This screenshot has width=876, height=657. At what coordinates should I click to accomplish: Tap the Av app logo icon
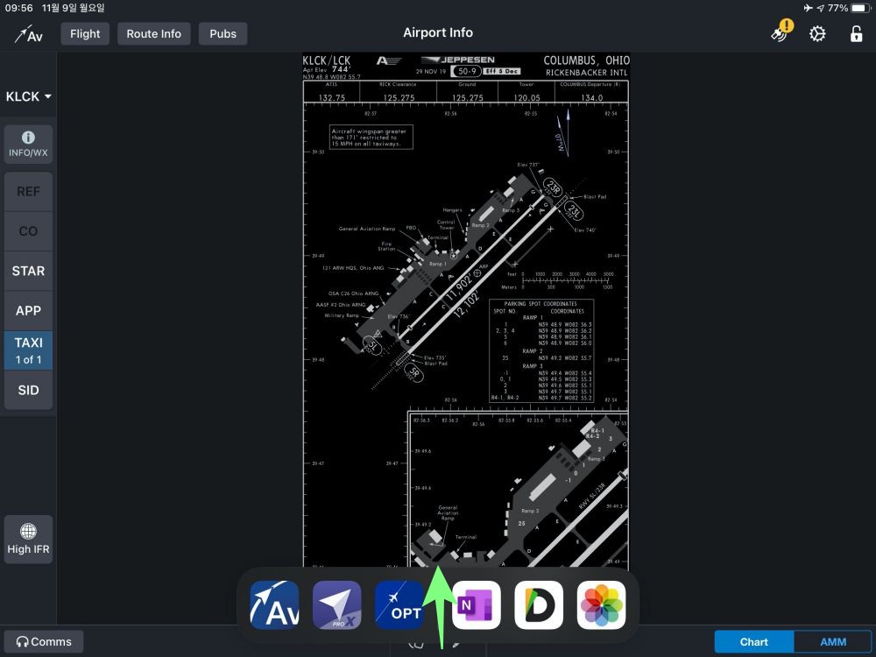click(x=29, y=34)
